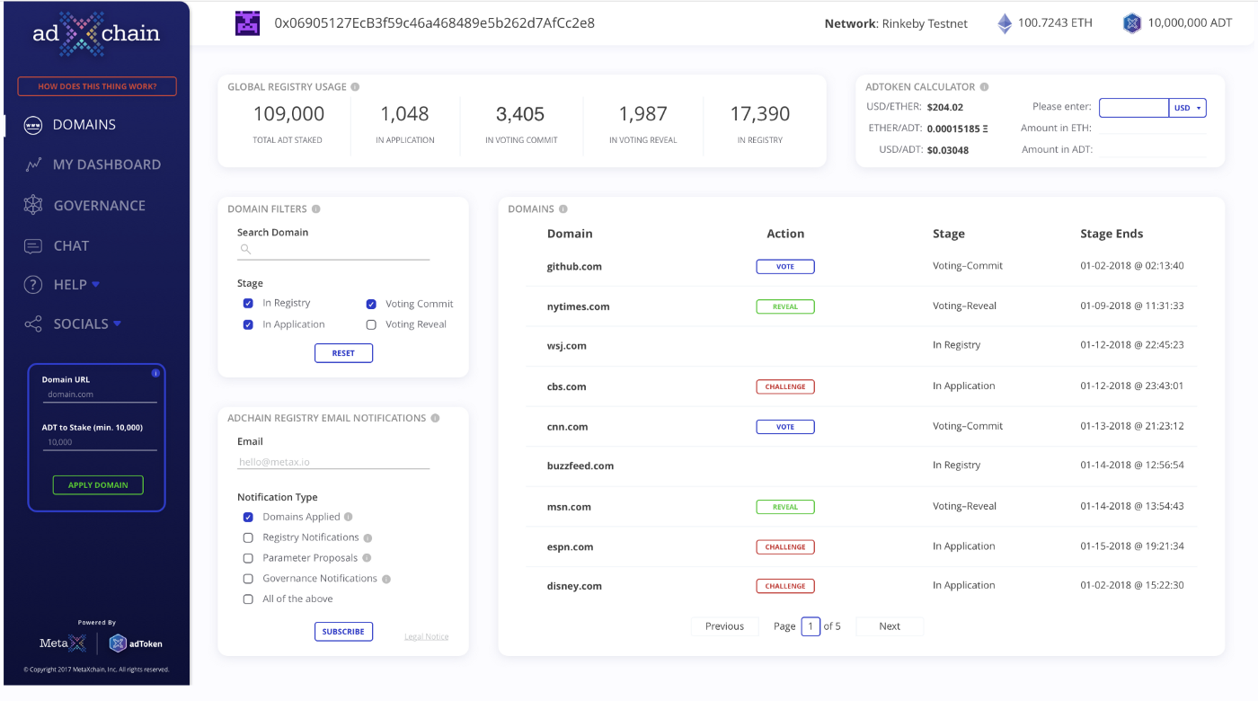This screenshot has height=701, width=1258.
Task: Click info icon beside Governance Notifications
Action: pyautogui.click(x=385, y=579)
